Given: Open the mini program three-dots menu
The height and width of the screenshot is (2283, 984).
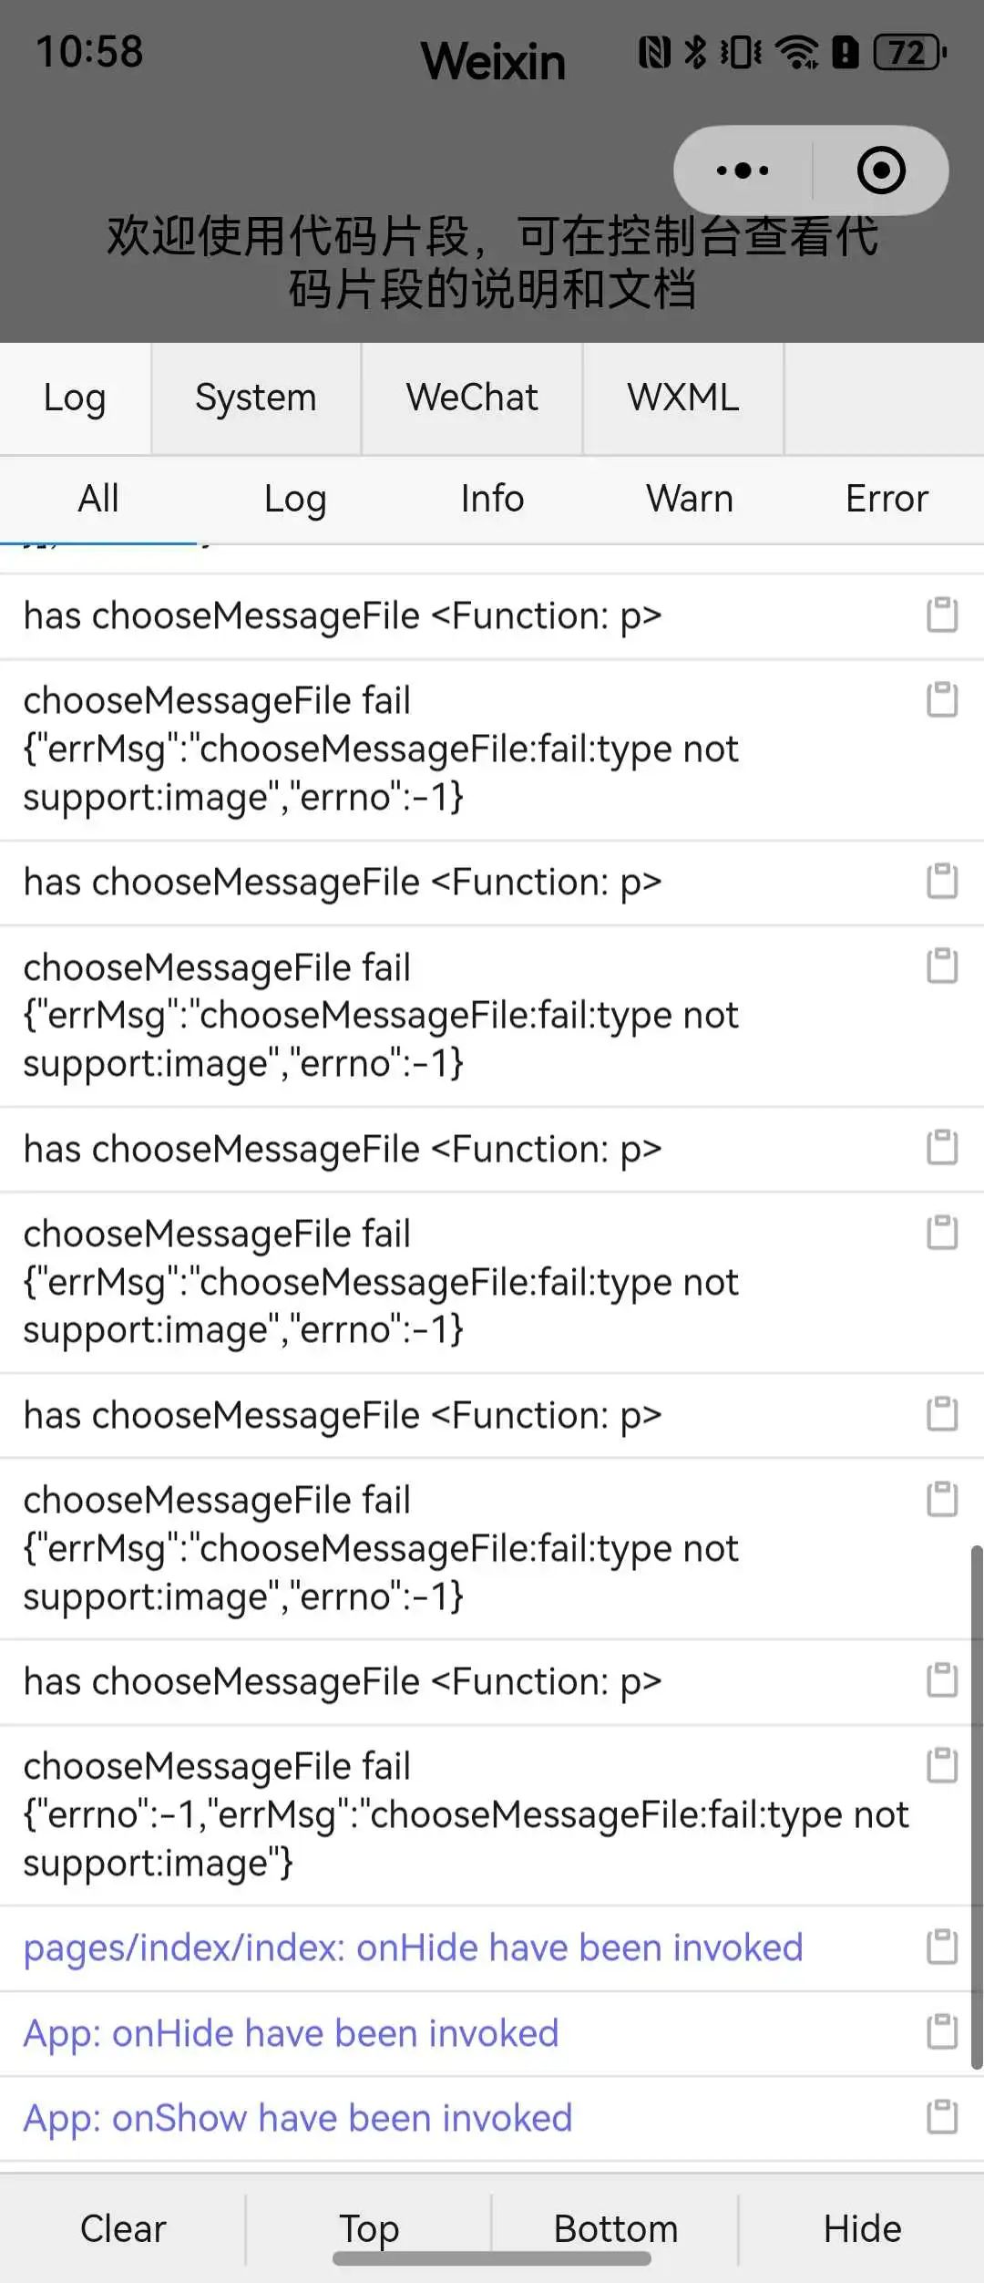Looking at the screenshot, I should point(743,170).
